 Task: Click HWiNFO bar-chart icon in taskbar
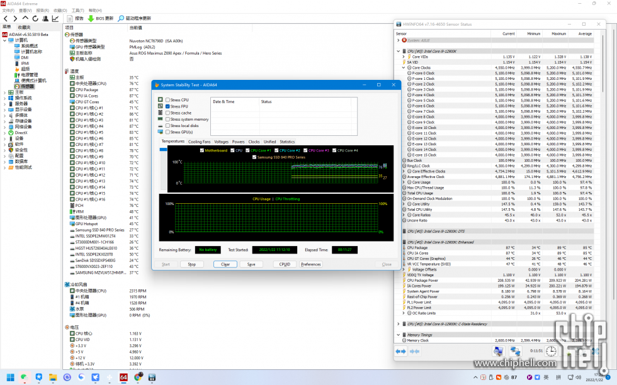click(152, 377)
